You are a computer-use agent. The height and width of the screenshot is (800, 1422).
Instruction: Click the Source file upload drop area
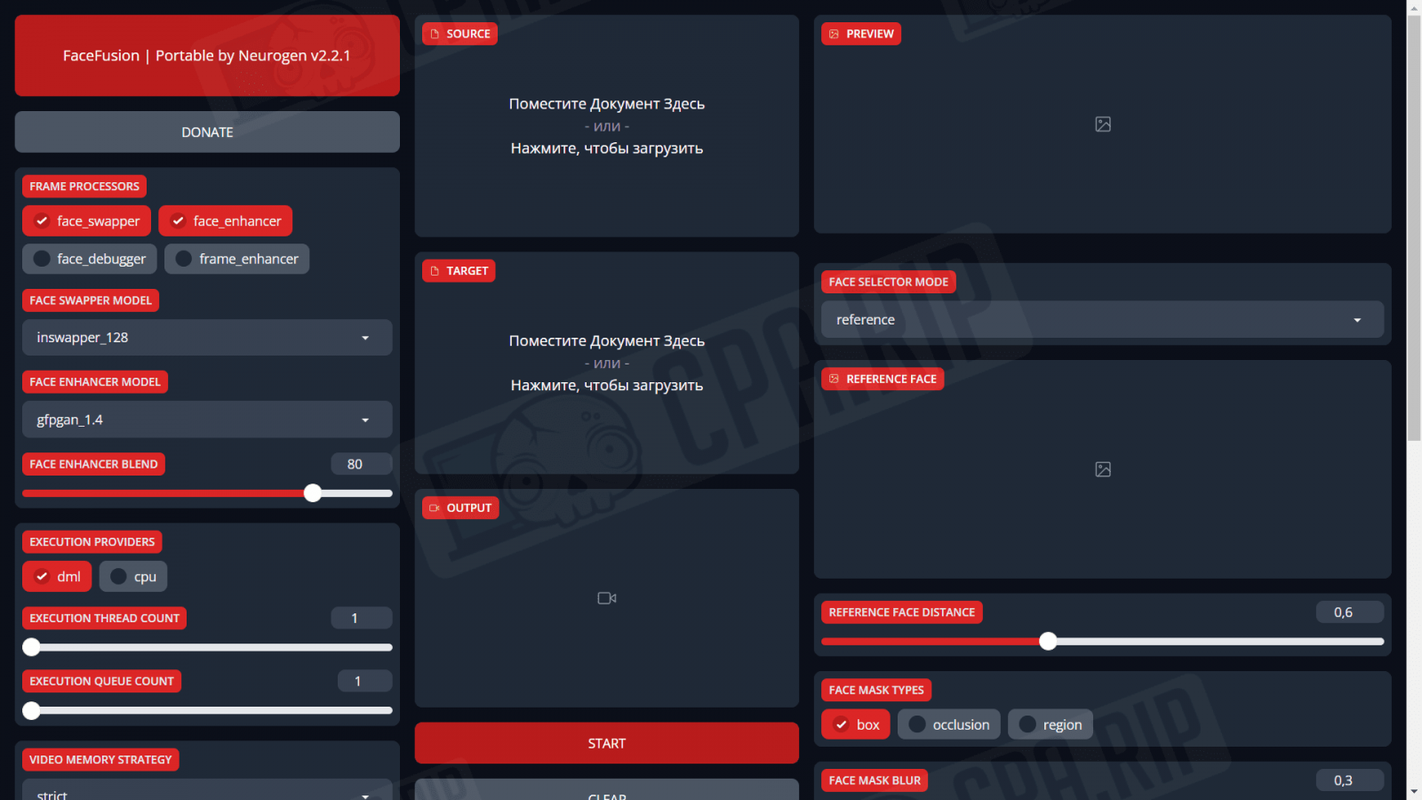coord(606,126)
